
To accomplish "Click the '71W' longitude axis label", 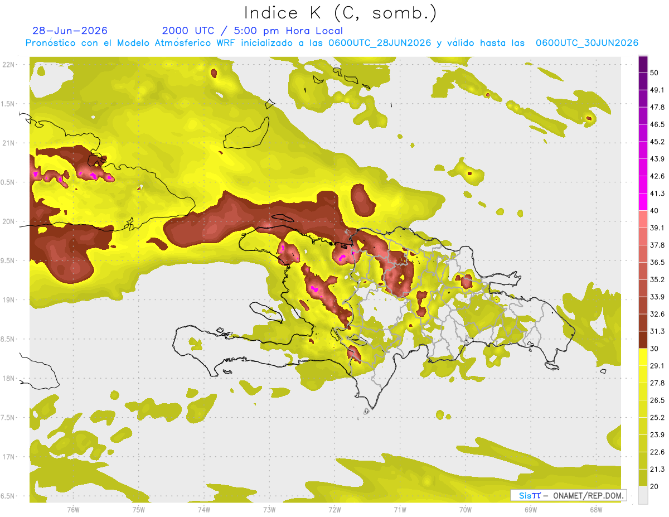I will click(x=400, y=510).
